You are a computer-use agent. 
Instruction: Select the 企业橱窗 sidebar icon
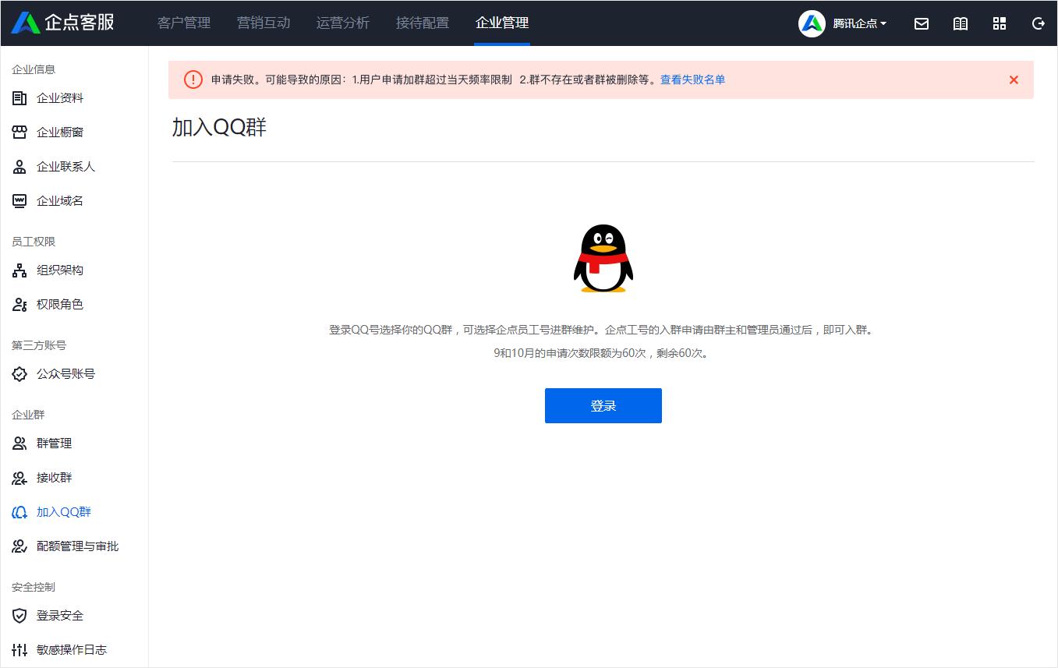pyautogui.click(x=19, y=132)
